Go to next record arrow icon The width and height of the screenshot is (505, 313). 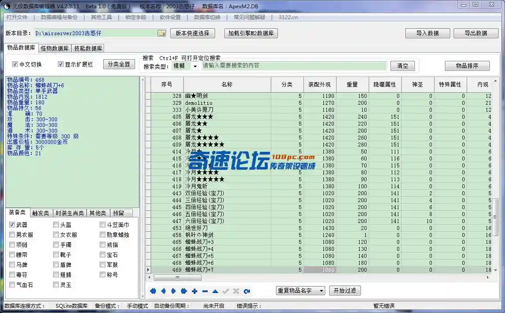point(174,291)
